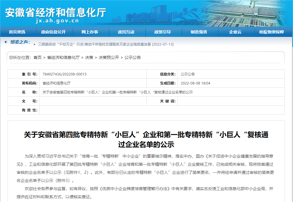
Task: Go to the 网上办事 section
Action: 90,32
